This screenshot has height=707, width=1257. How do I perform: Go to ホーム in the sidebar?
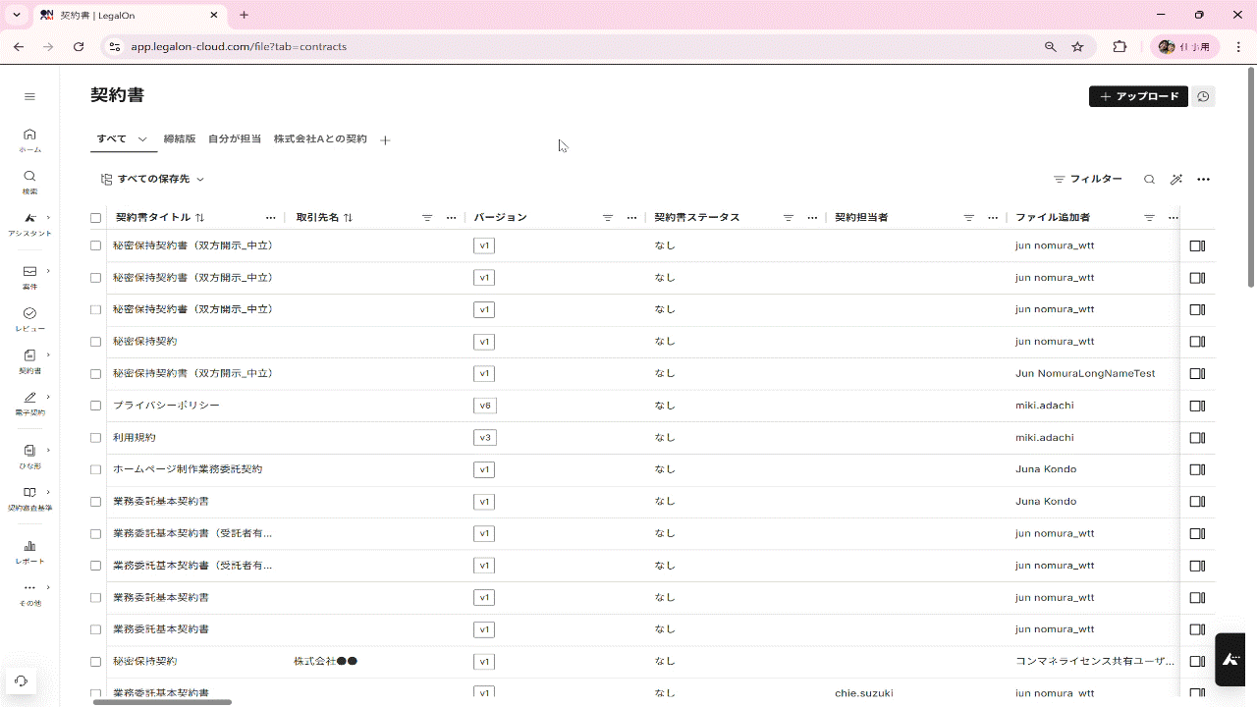pyautogui.click(x=29, y=139)
